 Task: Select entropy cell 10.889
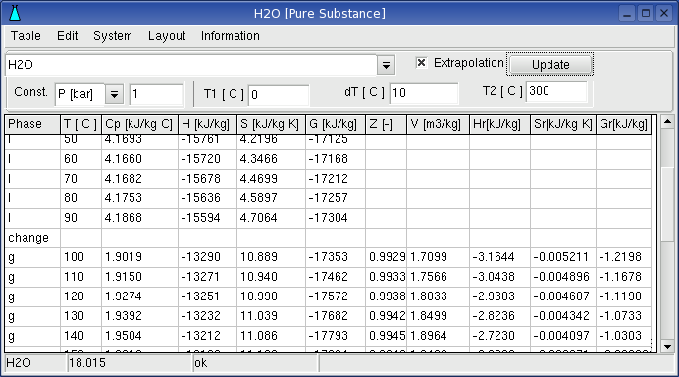271,257
